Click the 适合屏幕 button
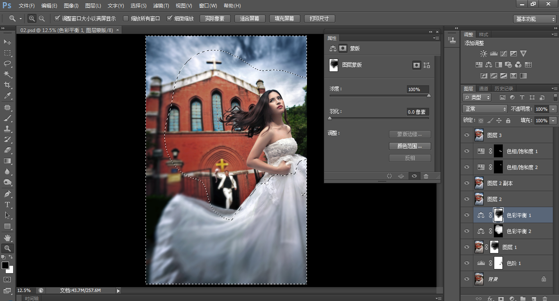 [x=250, y=19]
